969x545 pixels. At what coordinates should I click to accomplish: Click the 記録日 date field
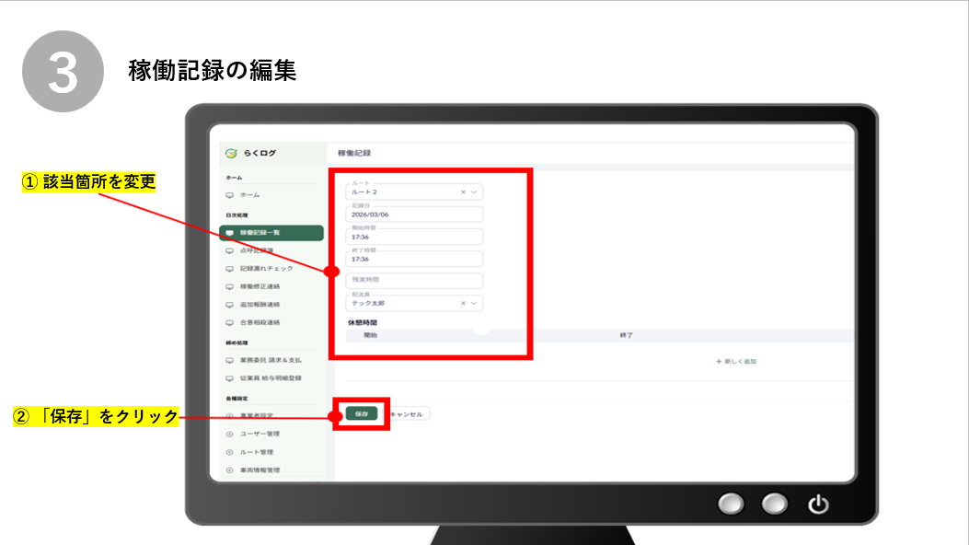click(414, 215)
